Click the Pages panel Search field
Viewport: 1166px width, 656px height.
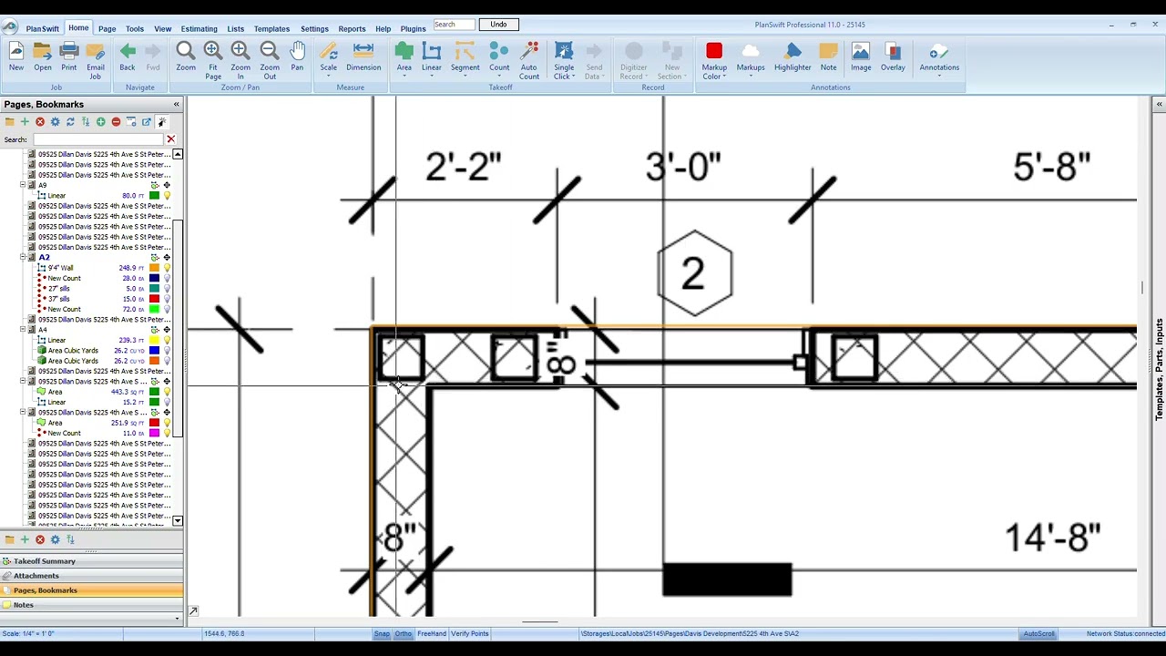(x=97, y=139)
